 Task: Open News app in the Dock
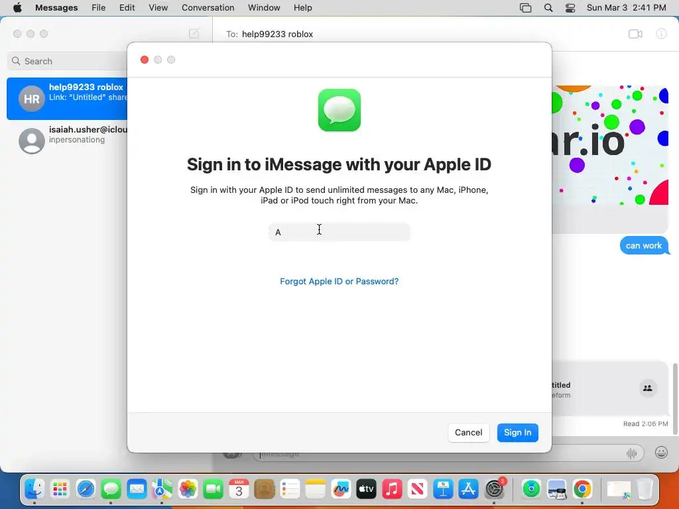tap(418, 489)
